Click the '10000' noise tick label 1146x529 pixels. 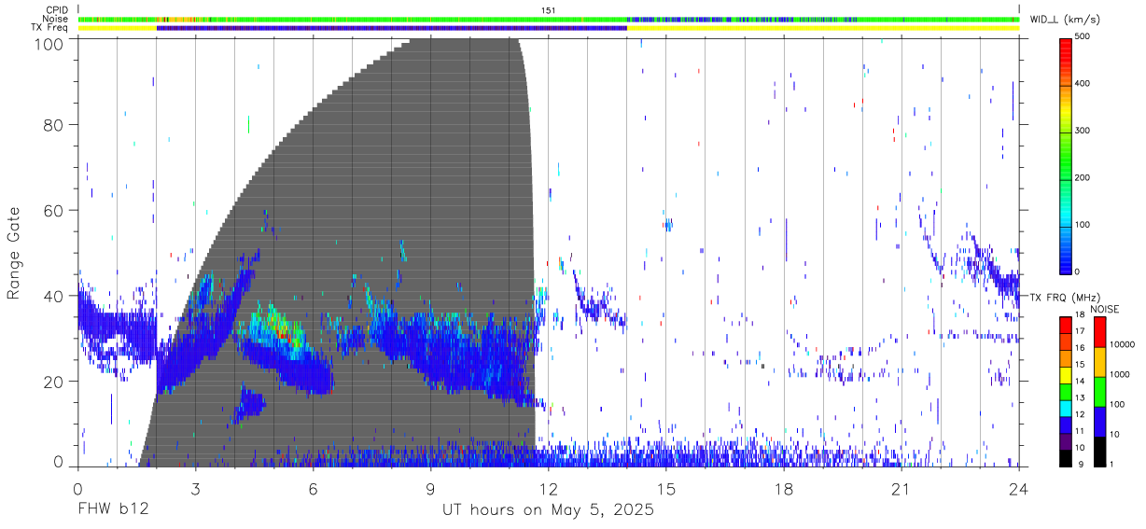click(x=1123, y=345)
